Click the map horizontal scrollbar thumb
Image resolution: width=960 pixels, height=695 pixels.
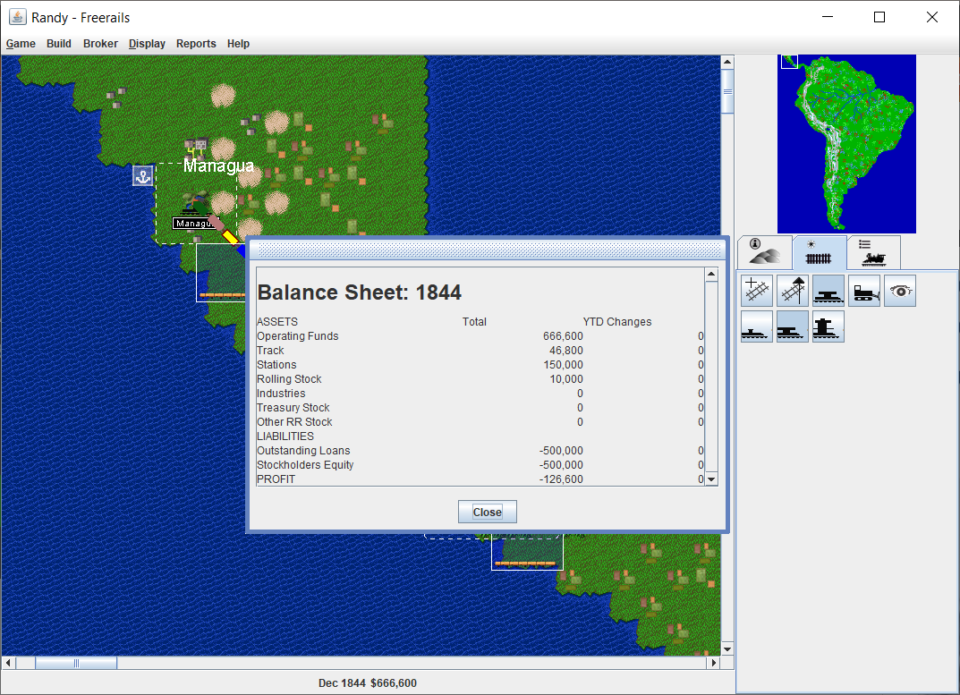tap(76, 663)
